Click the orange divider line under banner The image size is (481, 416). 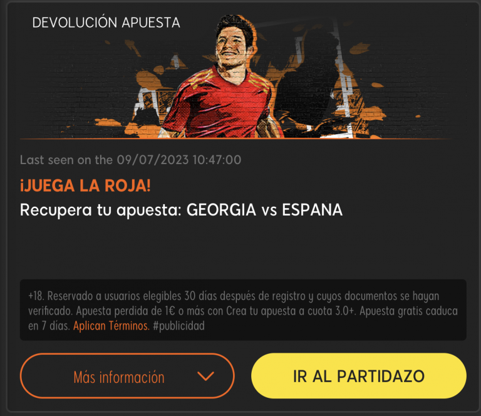point(235,138)
